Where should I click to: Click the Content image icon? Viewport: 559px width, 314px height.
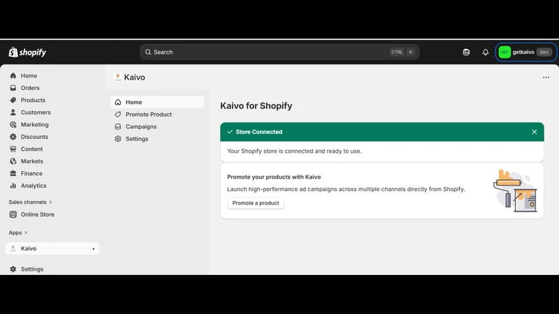click(13, 149)
